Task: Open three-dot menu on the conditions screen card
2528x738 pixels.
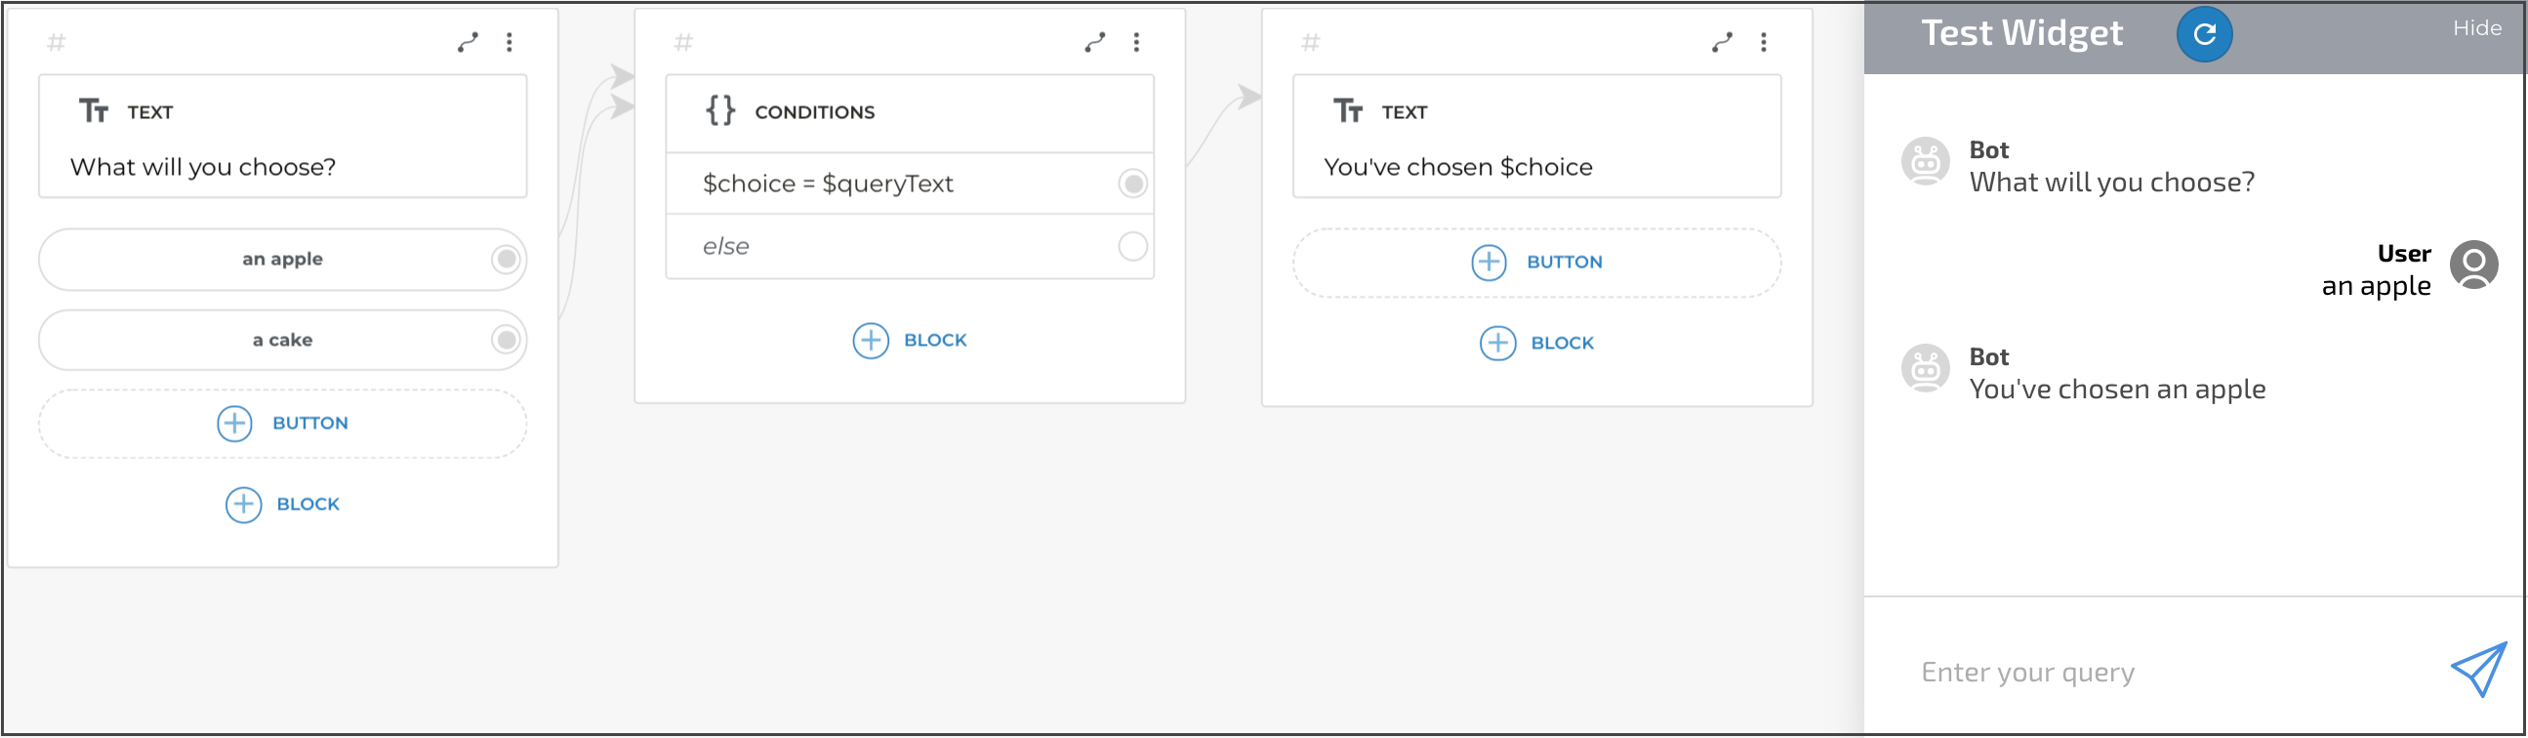Action: coord(1136,42)
